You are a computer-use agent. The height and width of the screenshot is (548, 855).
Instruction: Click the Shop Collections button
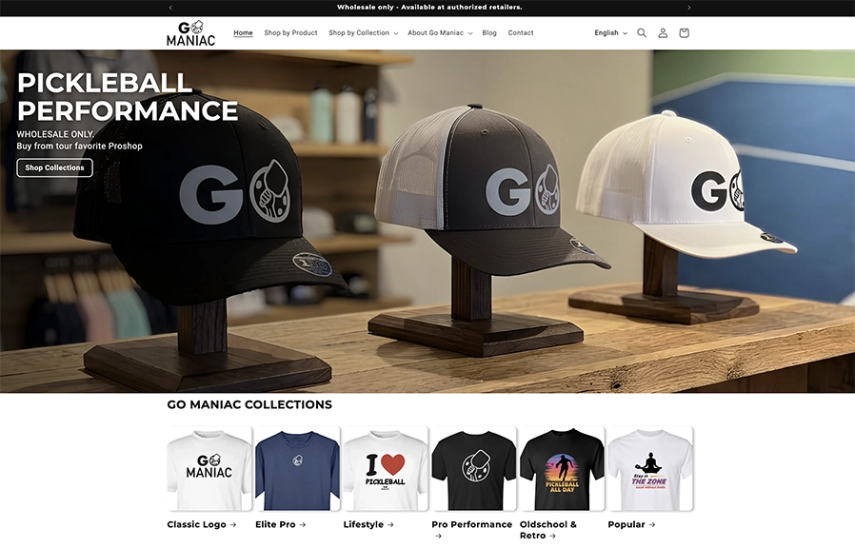54,167
